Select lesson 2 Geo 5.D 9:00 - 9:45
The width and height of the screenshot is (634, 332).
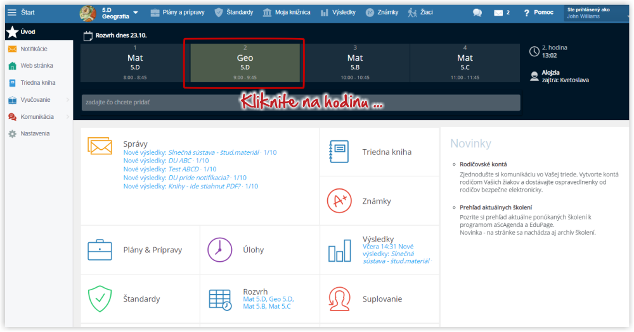(x=245, y=63)
